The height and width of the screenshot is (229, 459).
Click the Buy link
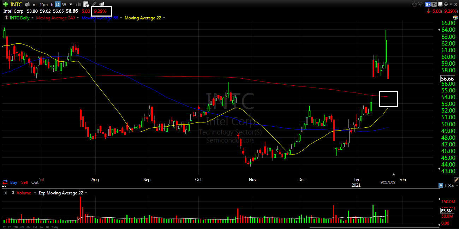(x=13, y=182)
